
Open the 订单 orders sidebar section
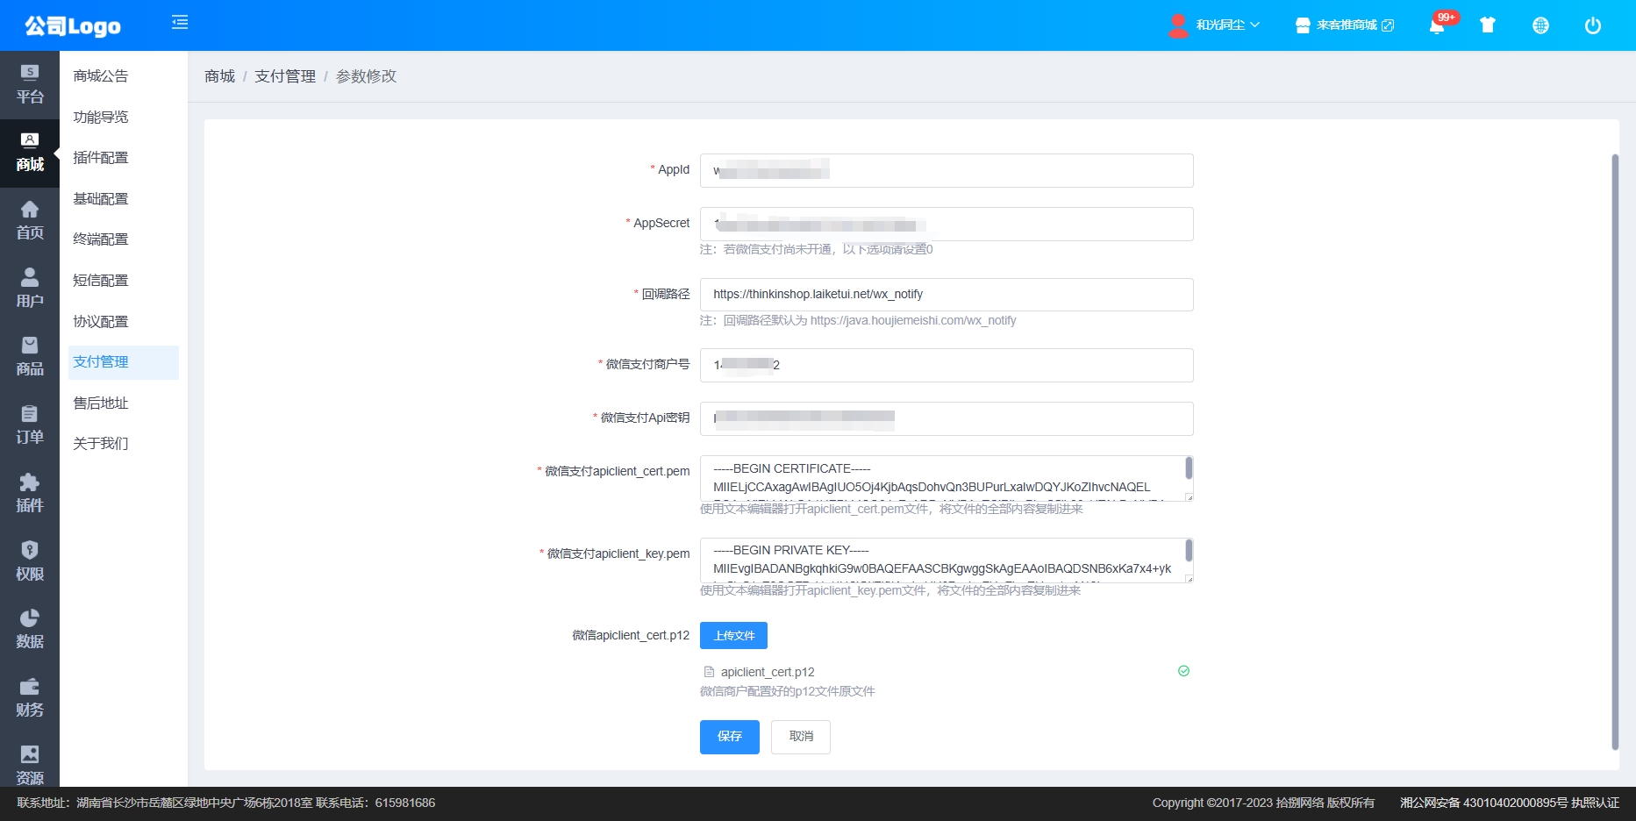(x=30, y=425)
